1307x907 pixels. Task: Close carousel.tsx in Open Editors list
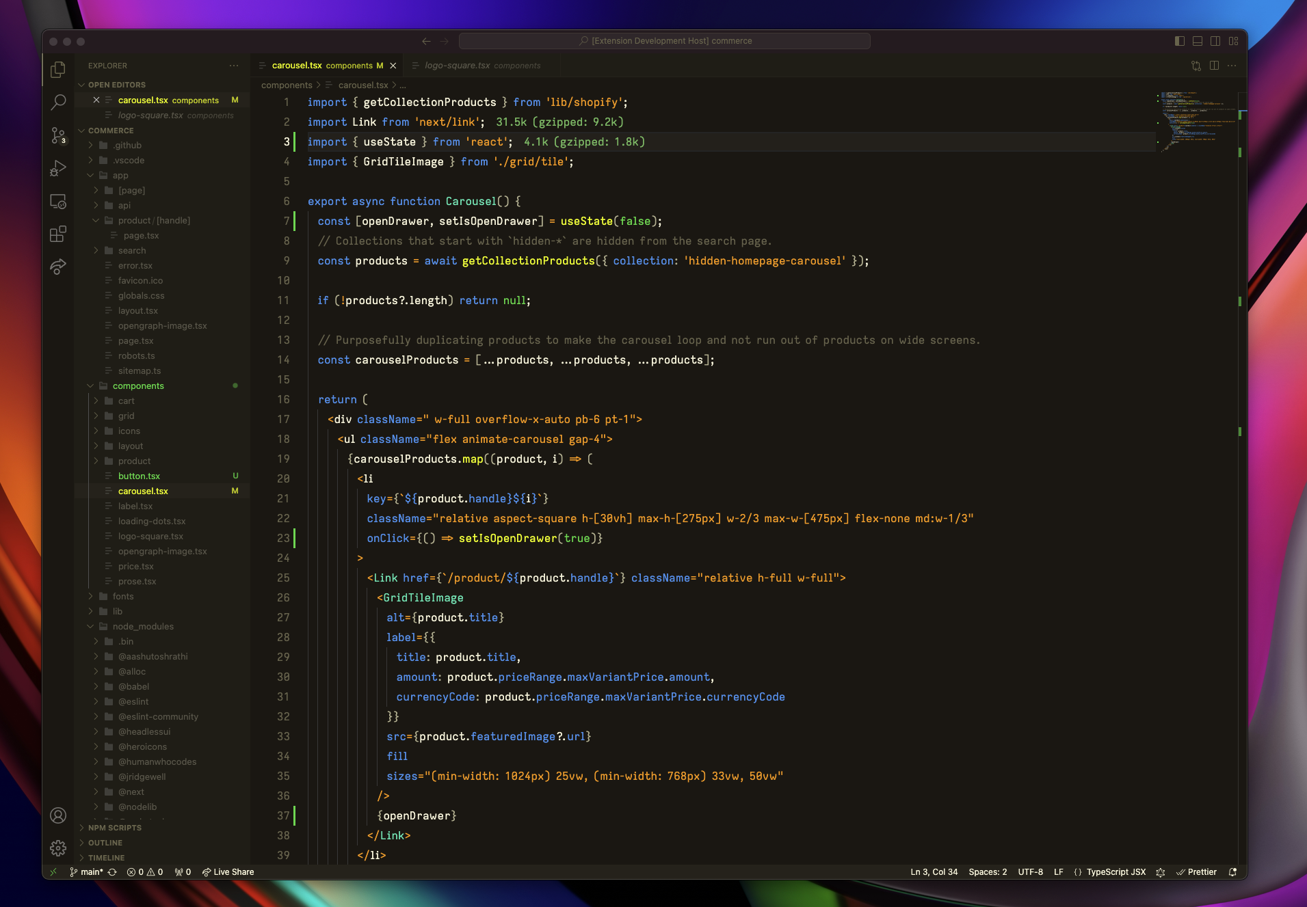click(96, 100)
